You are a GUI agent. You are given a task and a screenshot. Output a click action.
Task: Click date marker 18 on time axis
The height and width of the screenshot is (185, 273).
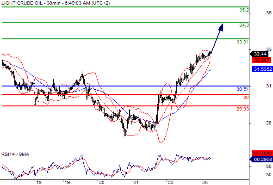[39, 182]
